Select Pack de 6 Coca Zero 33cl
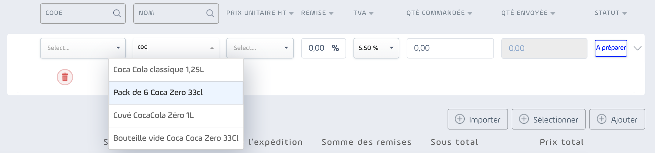This screenshot has height=153, width=655. (176, 93)
